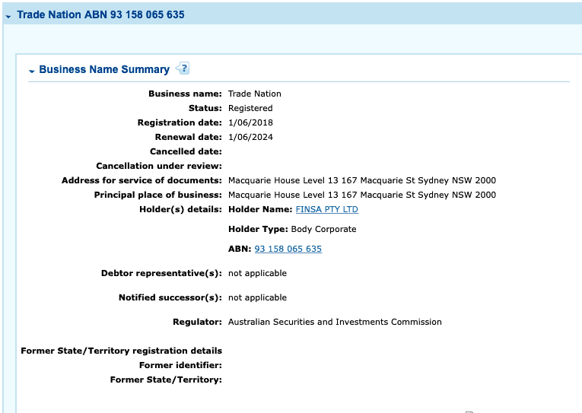Open the Business Name Summary help icon
582x413 pixels.
183,68
